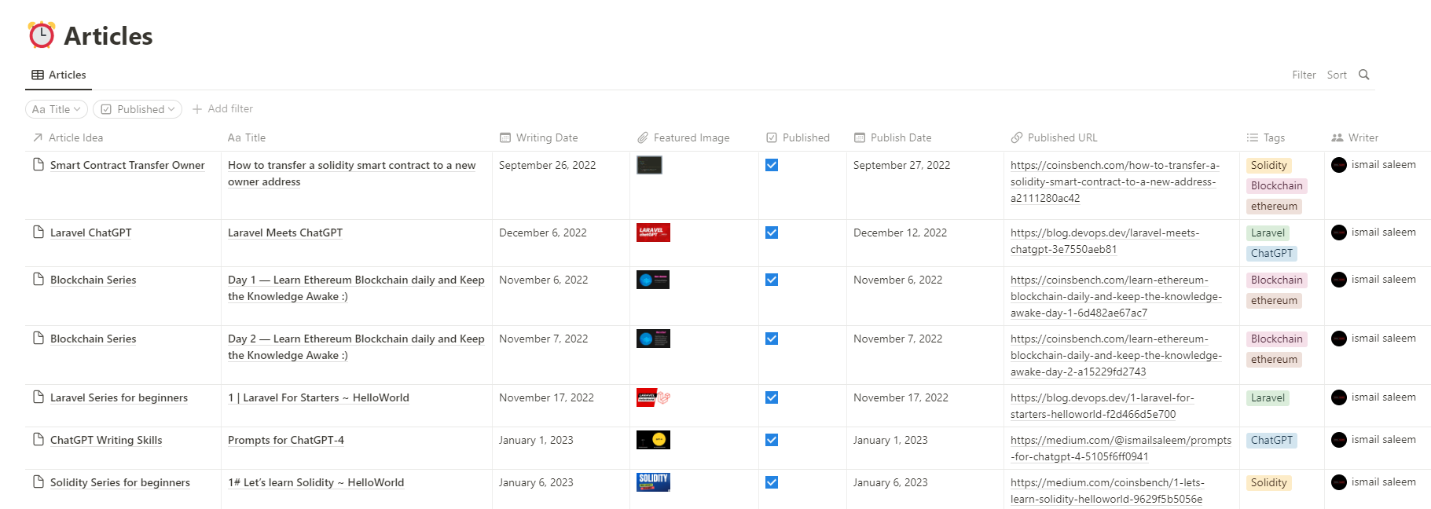Click brown ethereum tag in Day 1 row
The height and width of the screenshot is (509, 1431).
(x=1275, y=300)
